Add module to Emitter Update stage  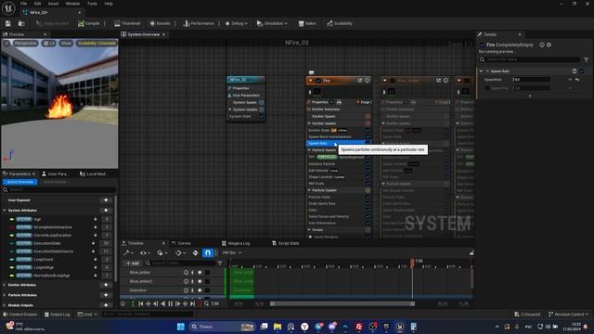[x=368, y=123]
